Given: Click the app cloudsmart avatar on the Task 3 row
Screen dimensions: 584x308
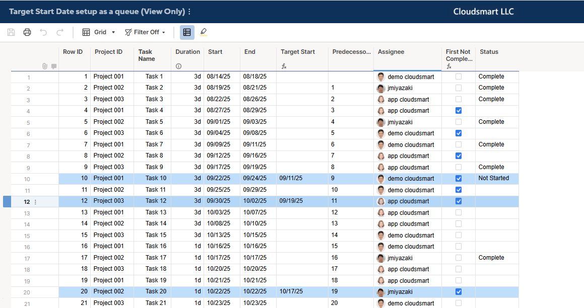Looking at the screenshot, I should pos(380,100).
